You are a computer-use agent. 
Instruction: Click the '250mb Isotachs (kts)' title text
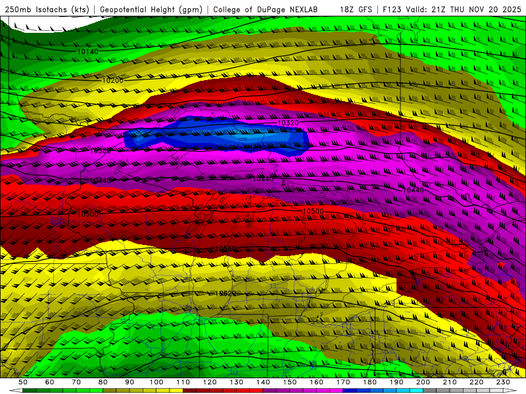[x=47, y=9]
